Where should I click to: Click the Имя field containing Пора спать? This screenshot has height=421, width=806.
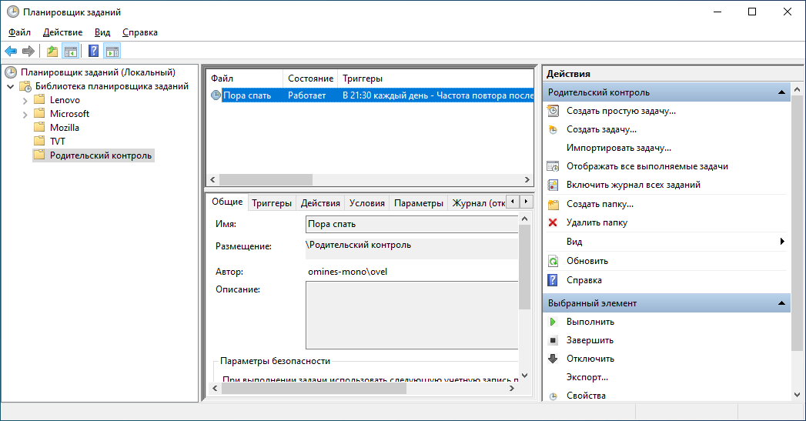pyautogui.click(x=412, y=224)
